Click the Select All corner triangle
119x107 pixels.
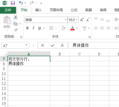(x=5, y=54)
